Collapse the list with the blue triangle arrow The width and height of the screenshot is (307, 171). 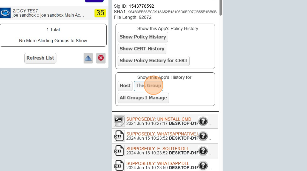(x=88, y=58)
